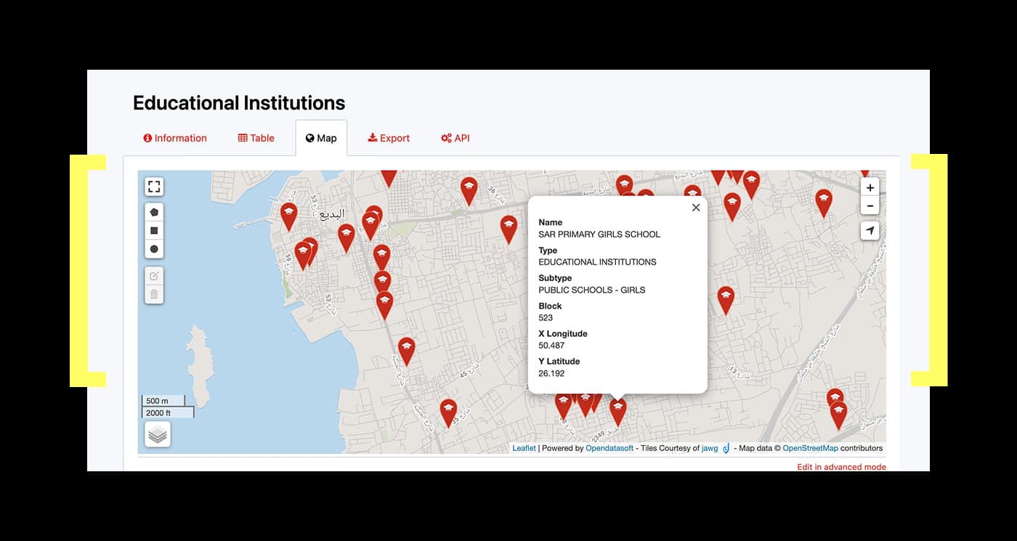Click the OpenStreetMap link
The height and width of the screenshot is (541, 1017).
[x=810, y=448]
